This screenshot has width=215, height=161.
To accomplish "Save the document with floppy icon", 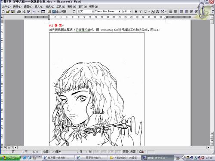I will (x=13, y=12).
